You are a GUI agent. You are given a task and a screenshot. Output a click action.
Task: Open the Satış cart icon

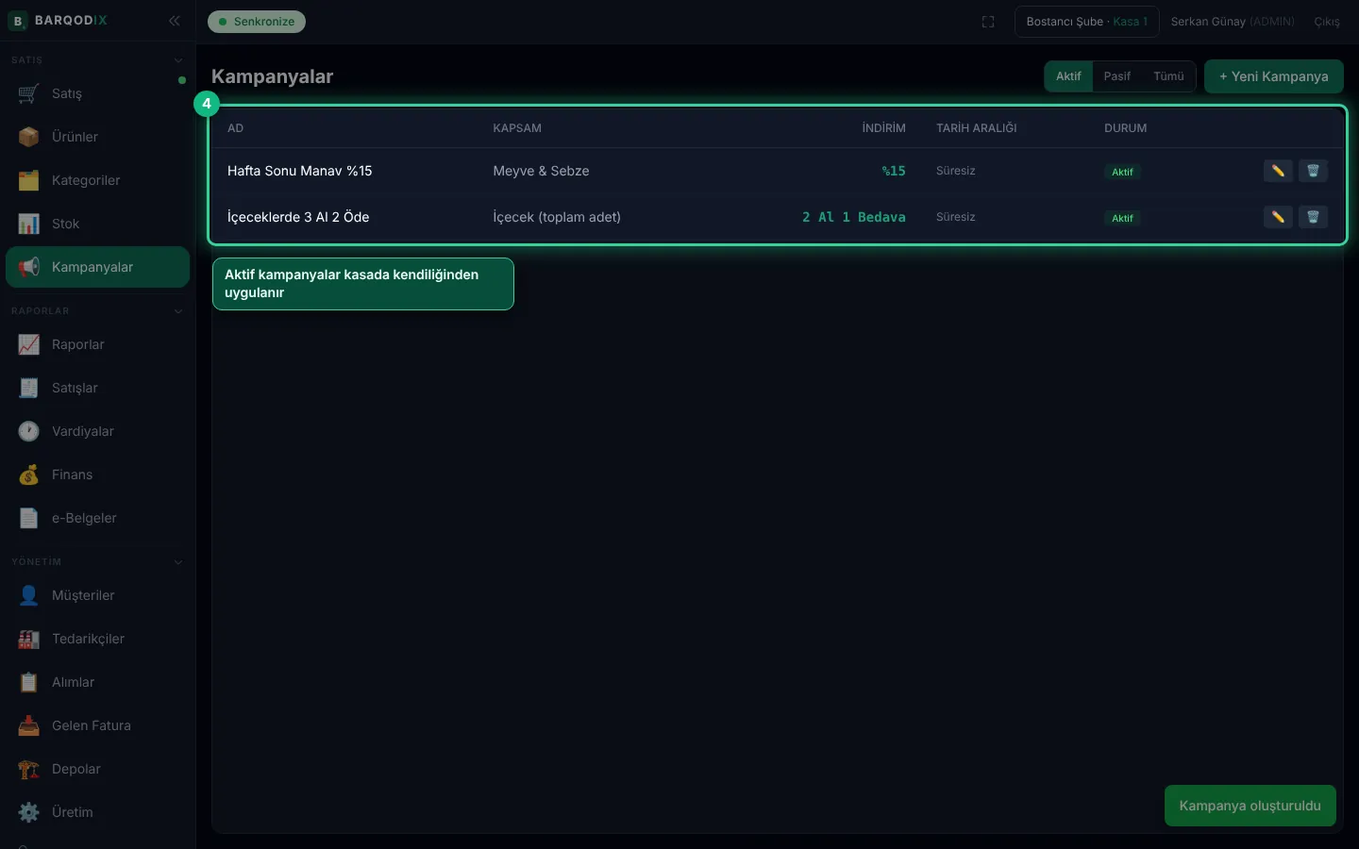29,93
